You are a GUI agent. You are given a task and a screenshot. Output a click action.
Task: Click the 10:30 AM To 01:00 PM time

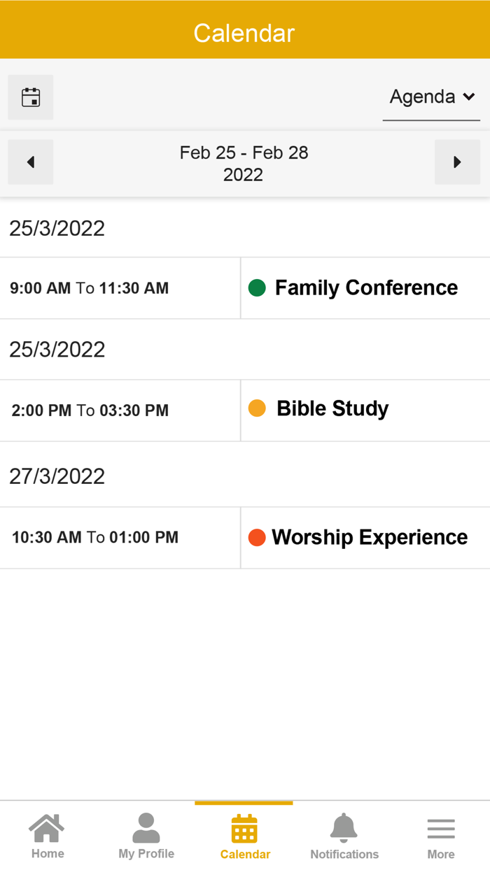95,538
